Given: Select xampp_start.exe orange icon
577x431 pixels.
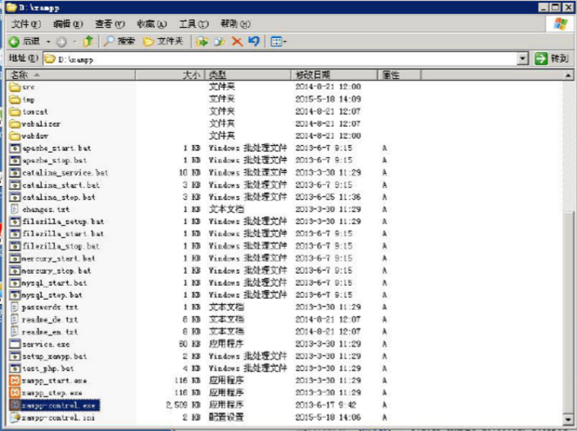Looking at the screenshot, I should click(15, 381).
